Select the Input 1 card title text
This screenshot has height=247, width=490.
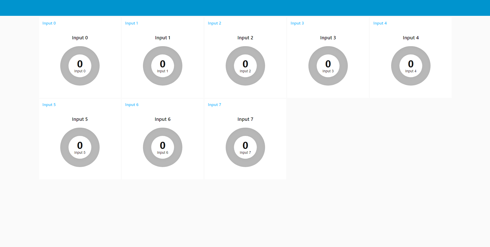[163, 38]
